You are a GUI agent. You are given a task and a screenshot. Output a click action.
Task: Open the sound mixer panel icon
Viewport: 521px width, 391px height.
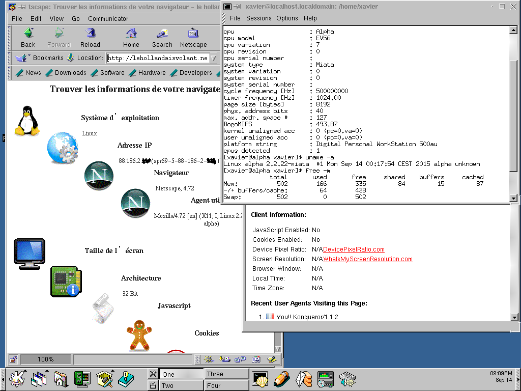[x=348, y=379]
